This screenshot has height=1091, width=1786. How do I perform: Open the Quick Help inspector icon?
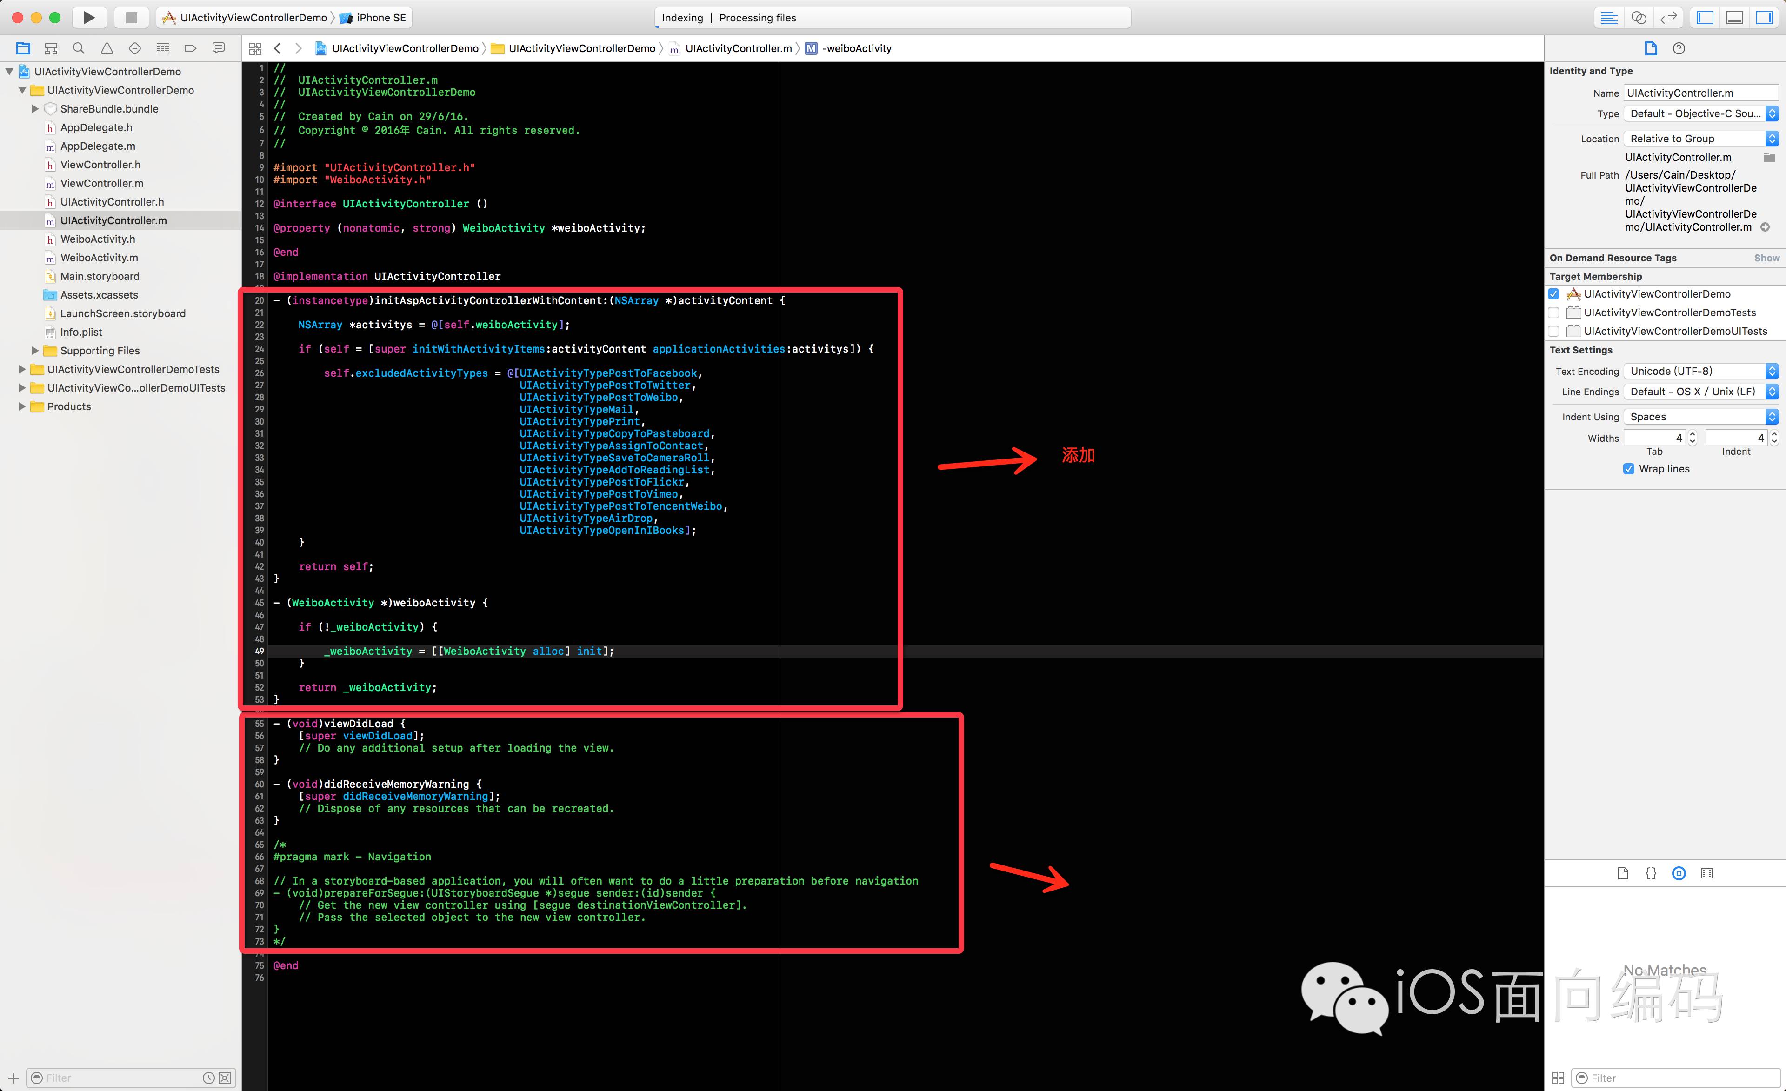click(1679, 48)
